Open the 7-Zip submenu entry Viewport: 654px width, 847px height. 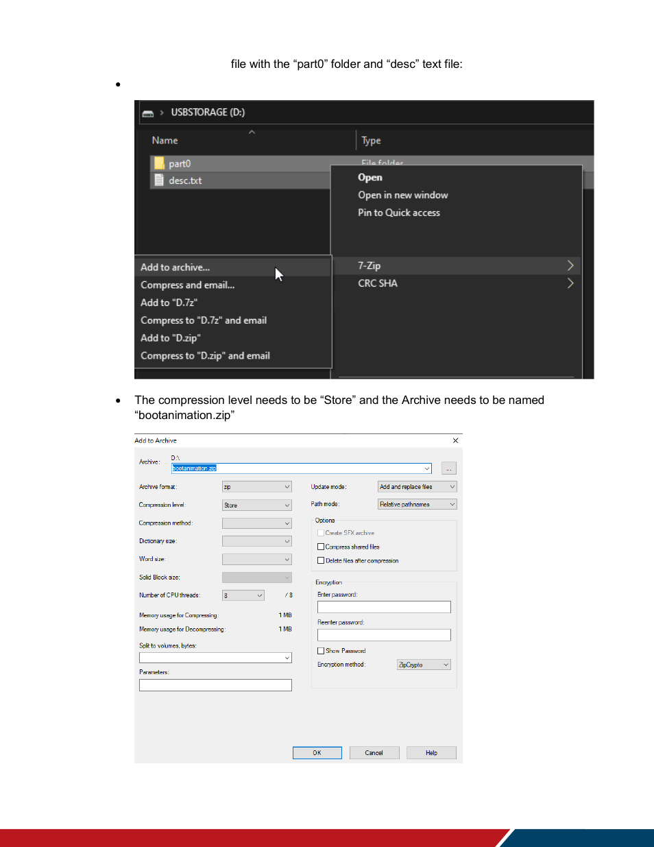pyautogui.click(x=457, y=265)
